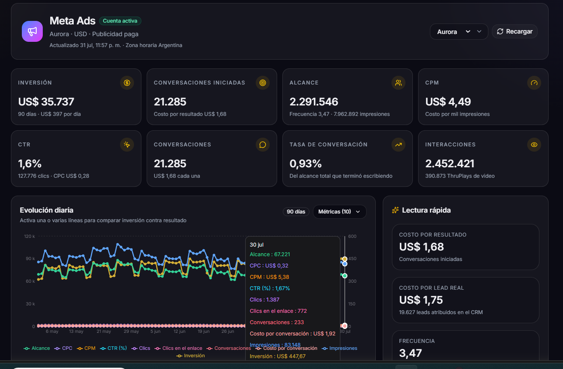The image size is (563, 369).
Task: Click the Costo por resultado US$ 1,68 card
Action: pyautogui.click(x=466, y=247)
